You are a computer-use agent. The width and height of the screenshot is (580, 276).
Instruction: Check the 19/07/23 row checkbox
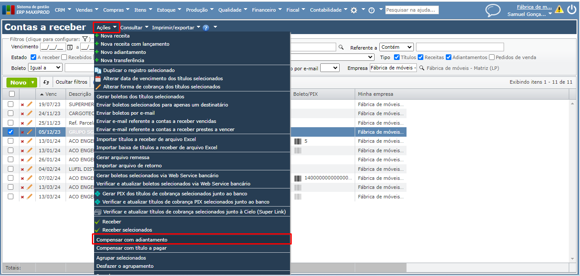click(x=11, y=104)
